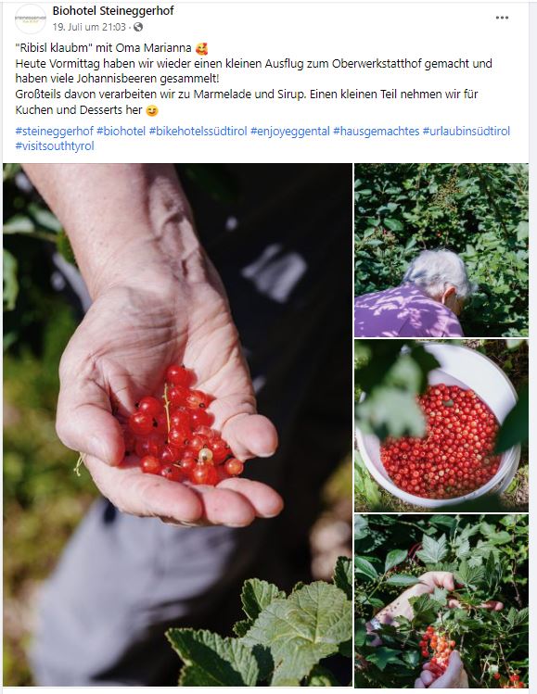Open the #visitsouthtyrol hashtag

(55, 146)
